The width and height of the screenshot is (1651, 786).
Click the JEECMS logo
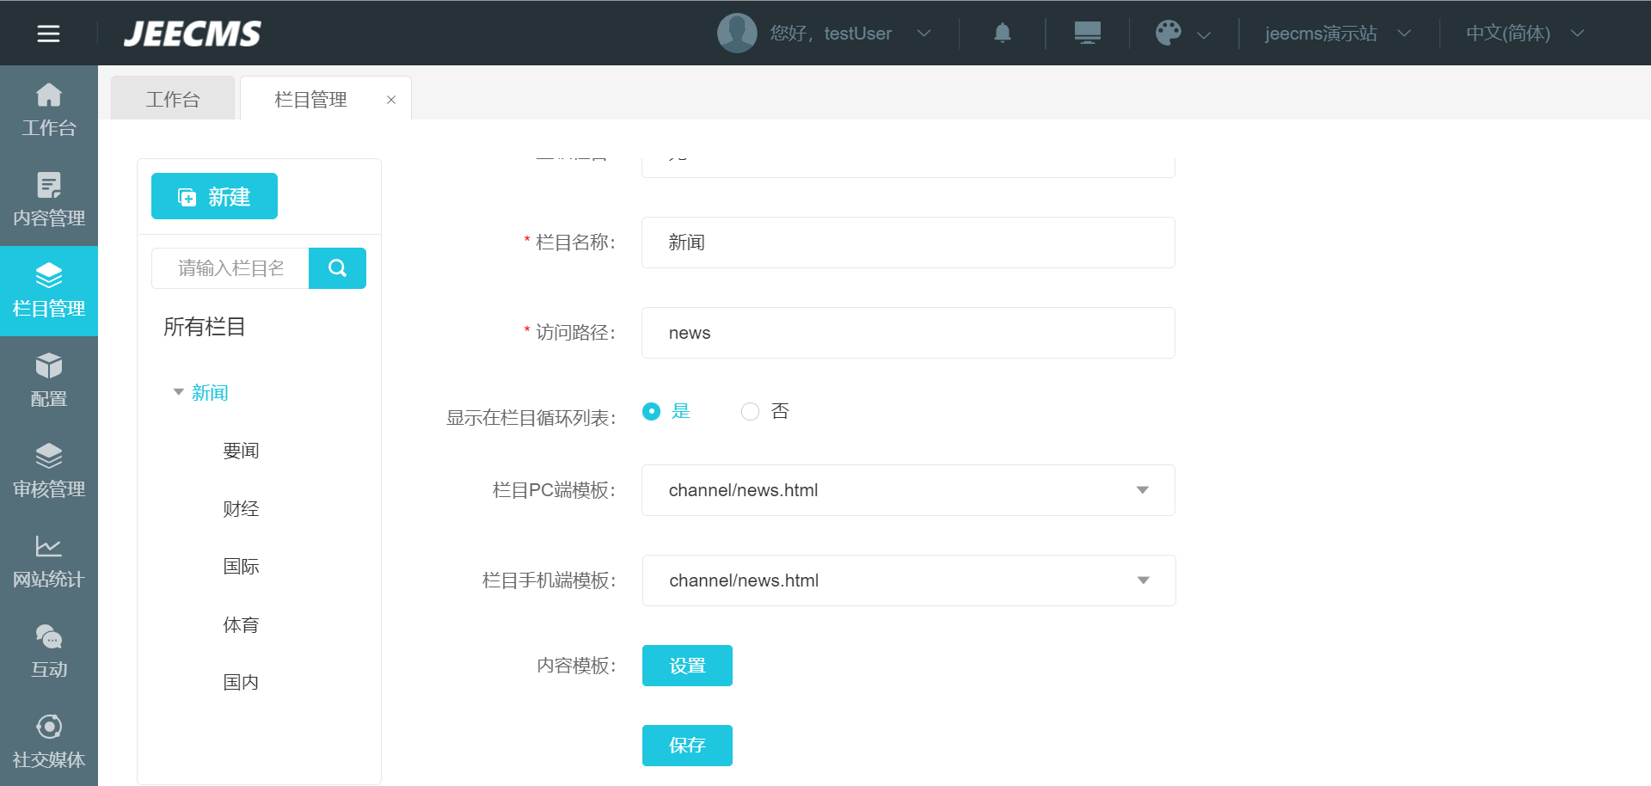193,34
